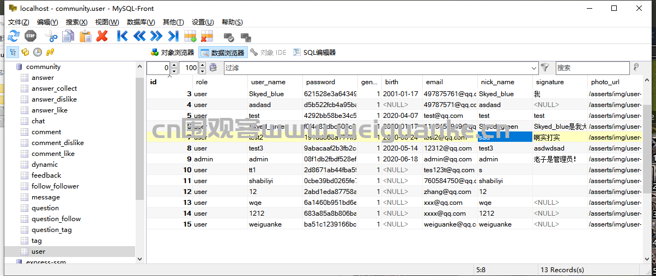Increase the limit 100 spinner

[x=202, y=65]
